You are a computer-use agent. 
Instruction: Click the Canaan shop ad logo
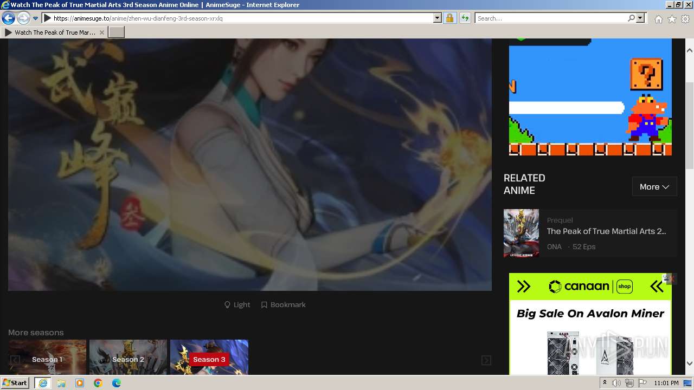pos(590,287)
